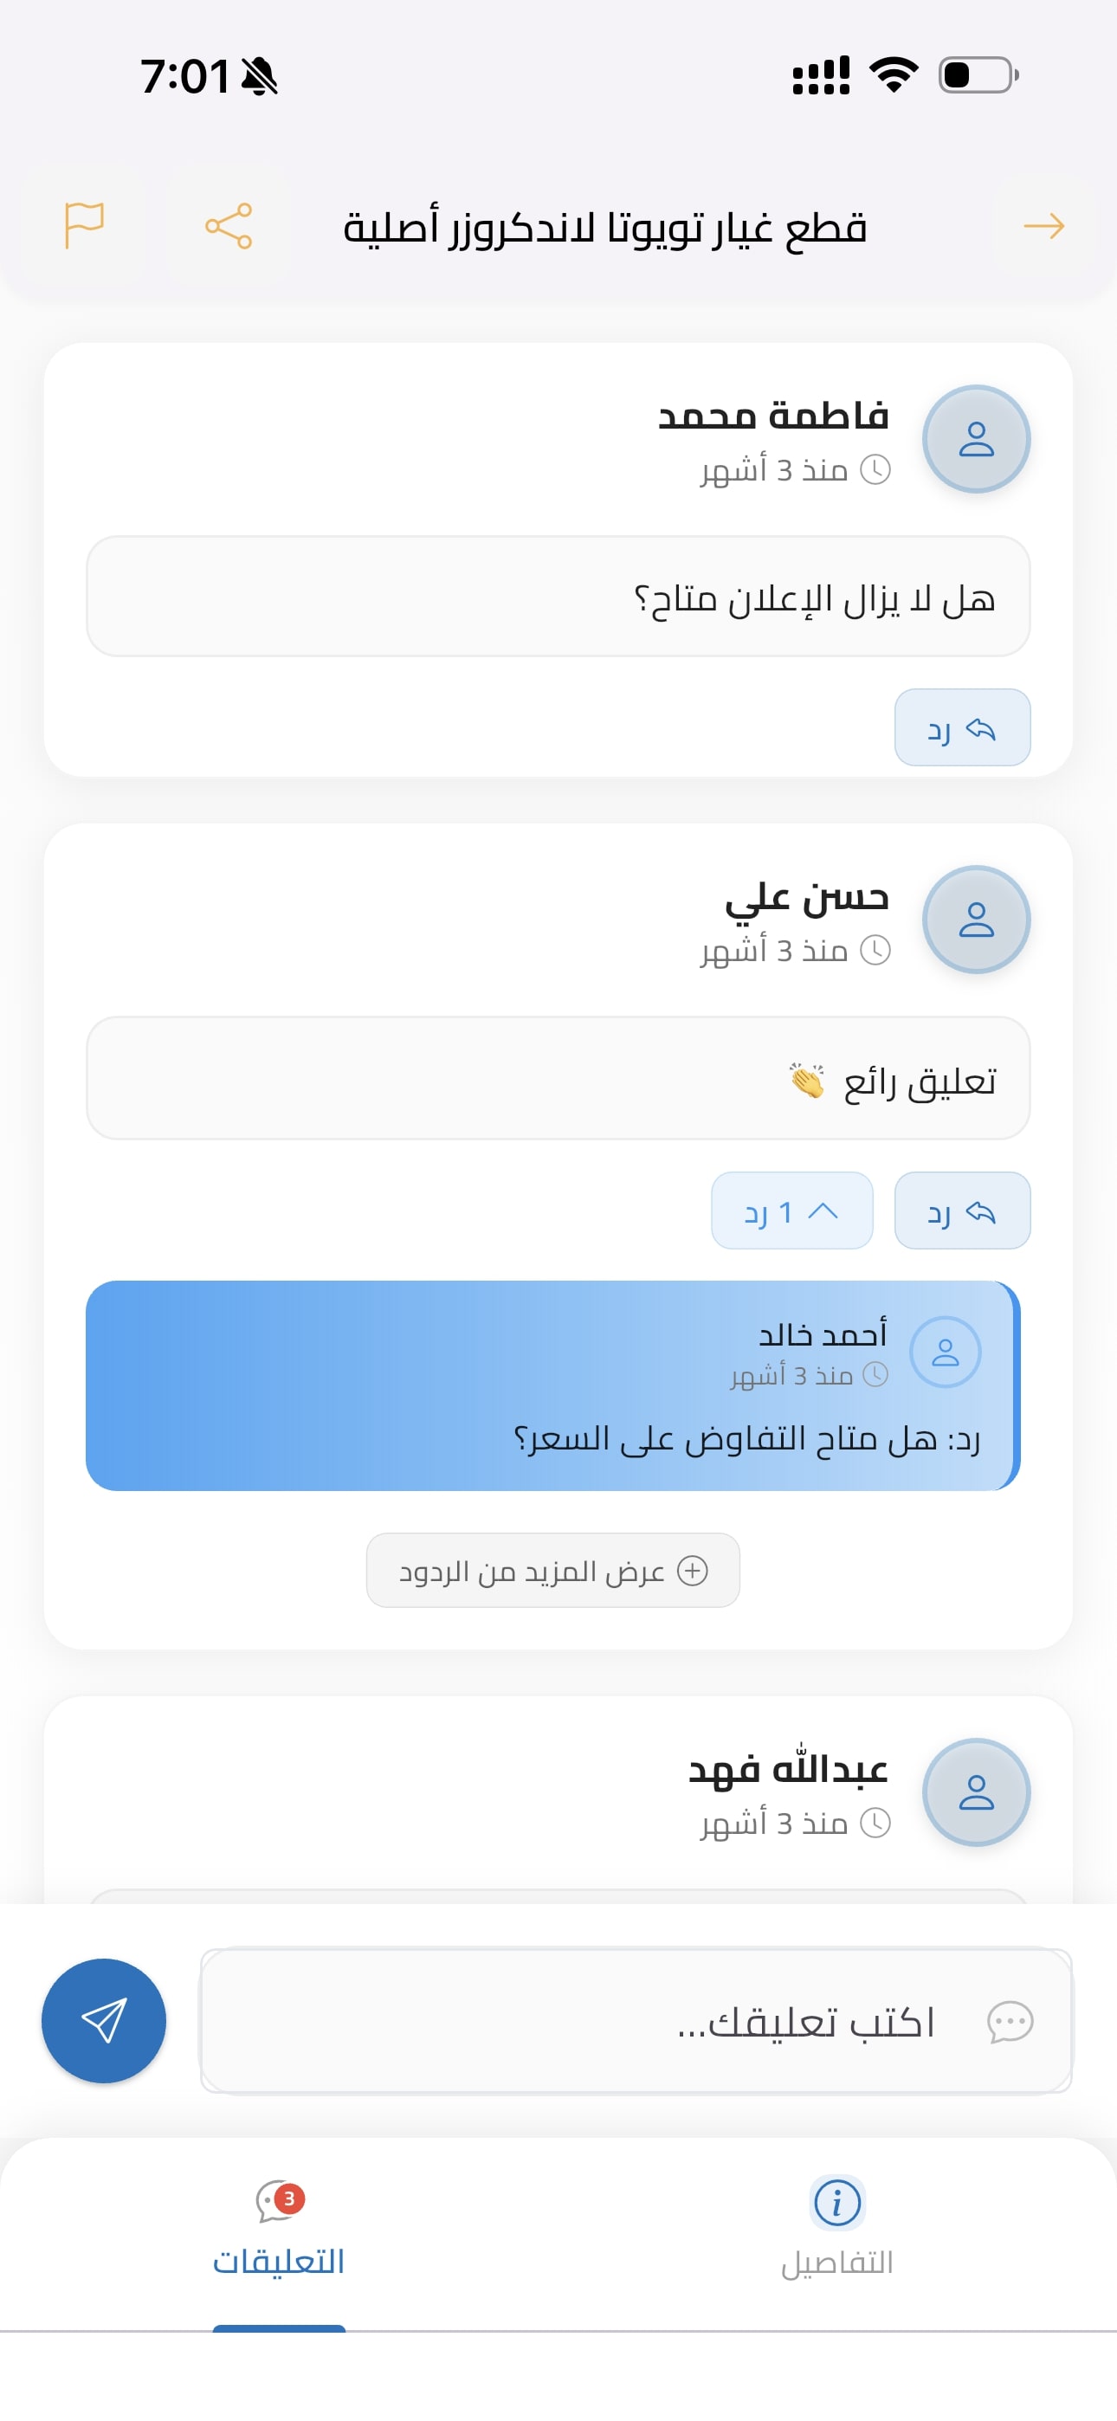
Task: Tap فاطمة محمد's profile avatar
Action: pos(976,439)
